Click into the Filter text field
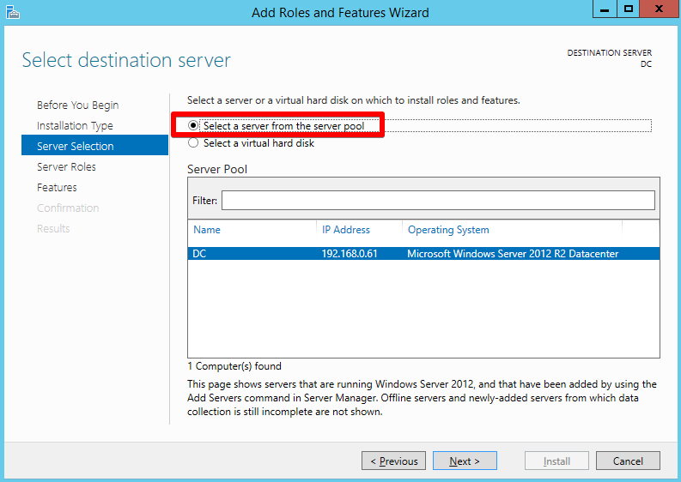The width and height of the screenshot is (681, 482). tap(438, 201)
